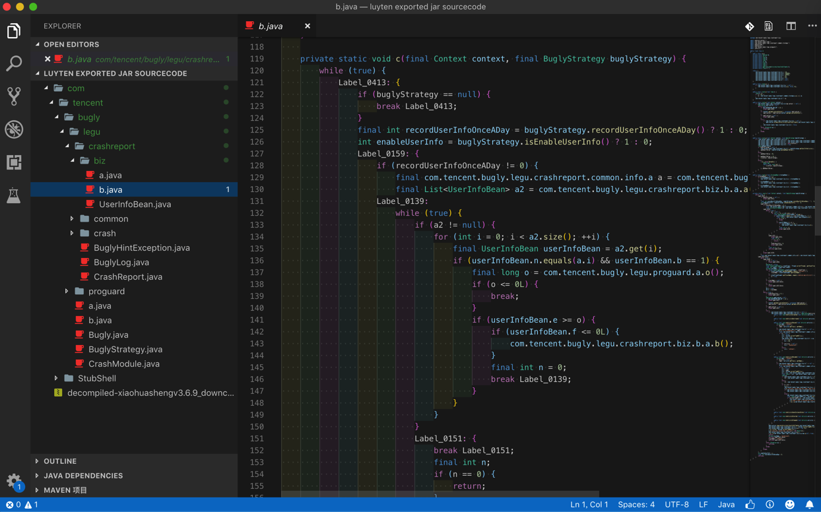Open the Source Control view

(x=14, y=96)
